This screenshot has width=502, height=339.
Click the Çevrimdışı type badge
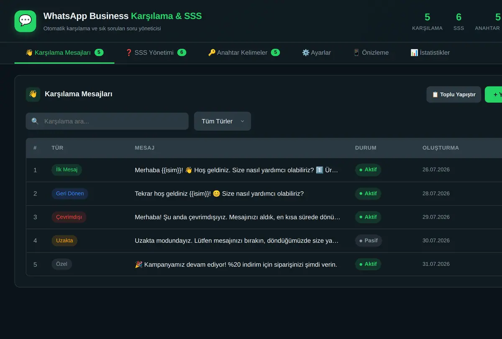click(x=69, y=217)
